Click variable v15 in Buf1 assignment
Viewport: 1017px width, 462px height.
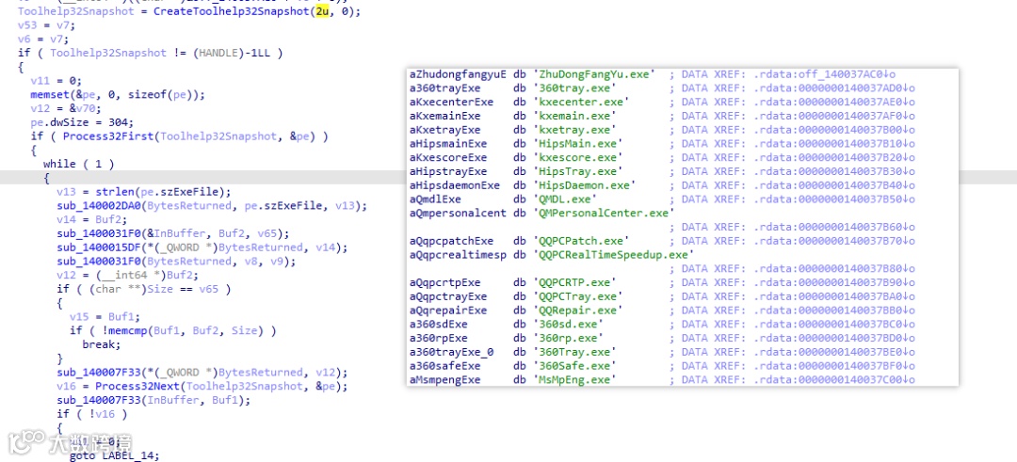pos(79,317)
